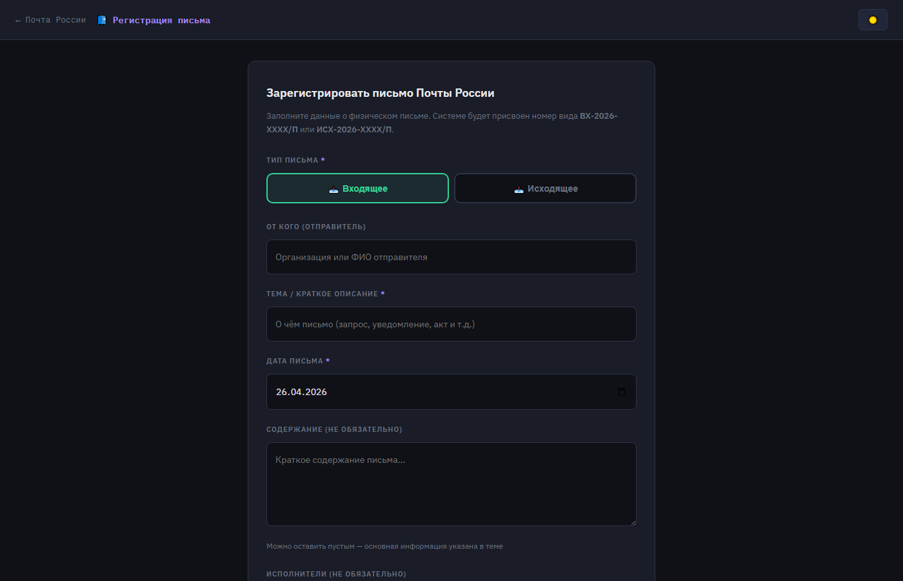Click the Дата письма label
Viewport: 903px width, 581px height.
(x=295, y=361)
